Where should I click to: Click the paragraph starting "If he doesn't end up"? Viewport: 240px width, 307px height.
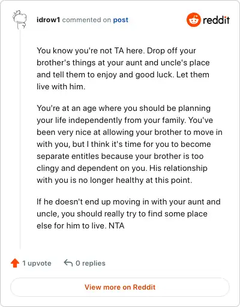pos(128,213)
